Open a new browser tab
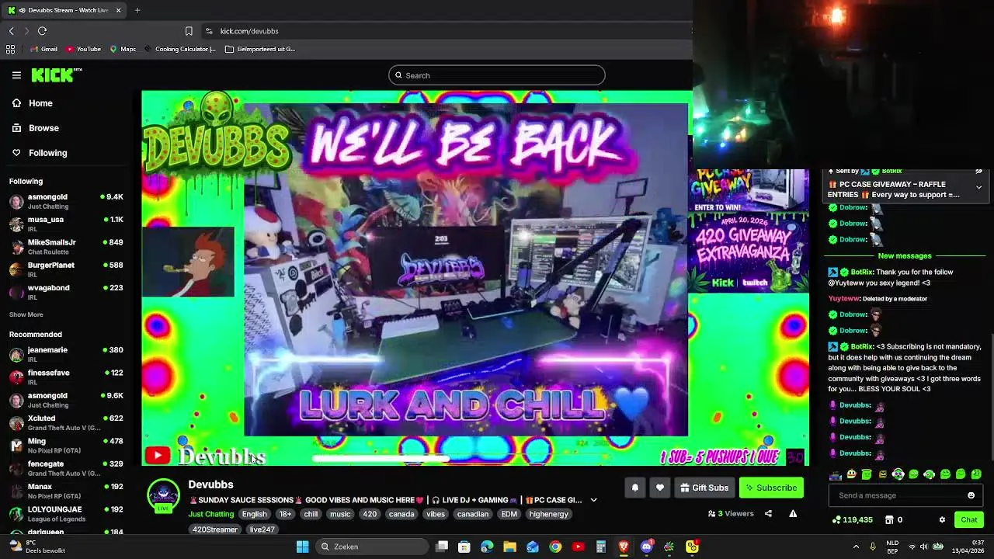 click(137, 10)
